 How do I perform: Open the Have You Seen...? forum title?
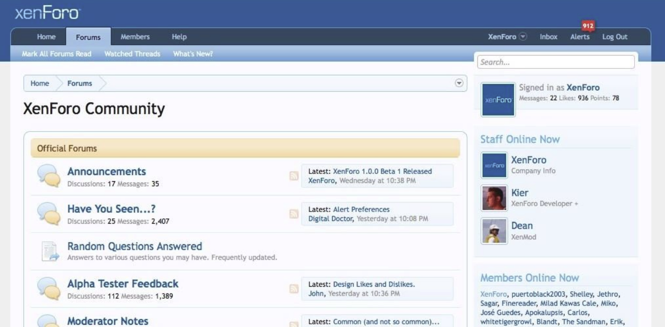tap(112, 209)
